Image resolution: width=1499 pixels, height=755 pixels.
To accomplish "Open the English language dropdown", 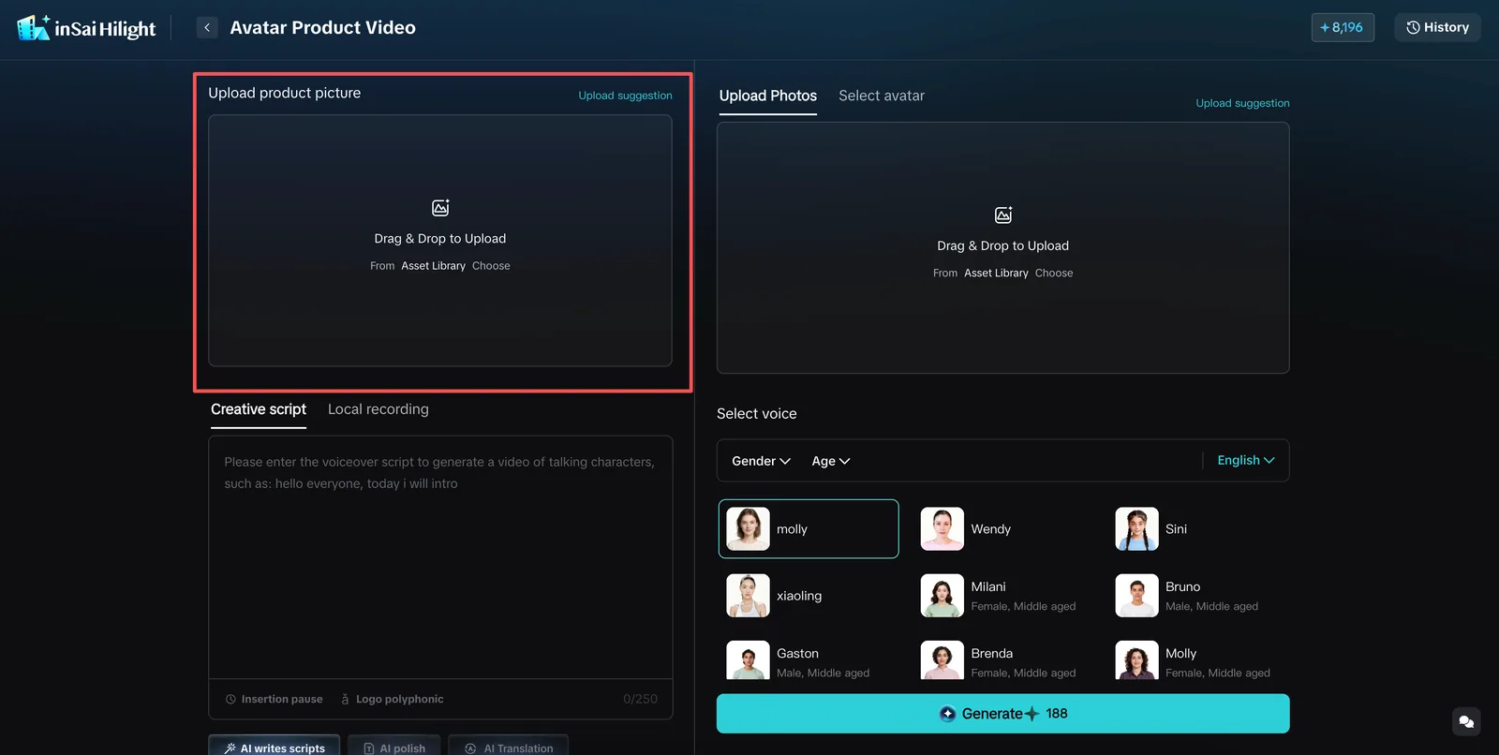I will pos(1246,461).
